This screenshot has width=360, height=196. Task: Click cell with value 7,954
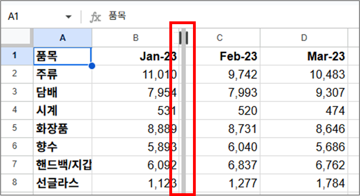[x=135, y=92]
